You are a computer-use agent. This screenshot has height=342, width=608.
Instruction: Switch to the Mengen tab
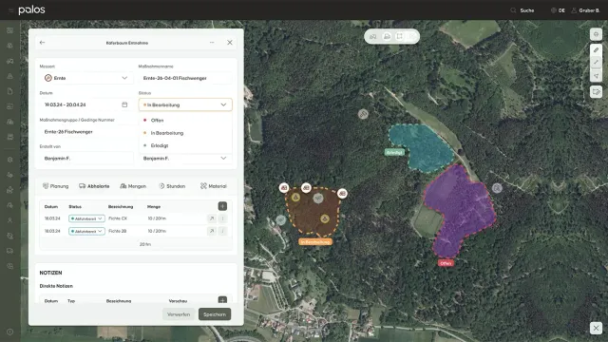(133, 186)
